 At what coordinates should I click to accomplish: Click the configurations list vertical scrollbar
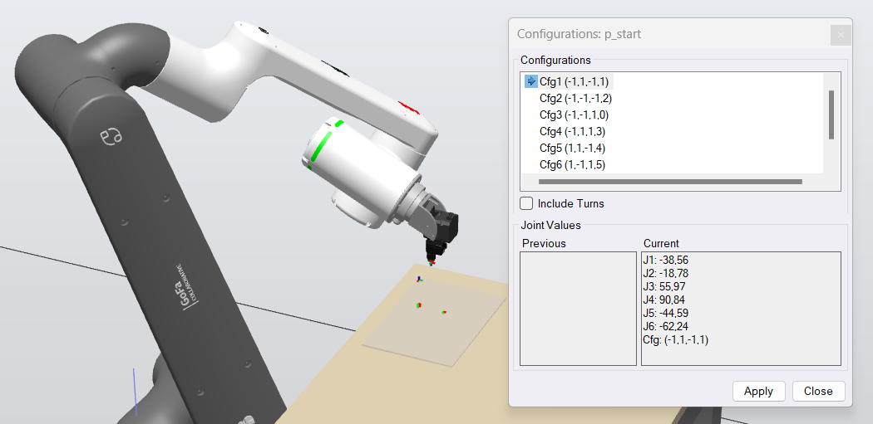coord(831,115)
